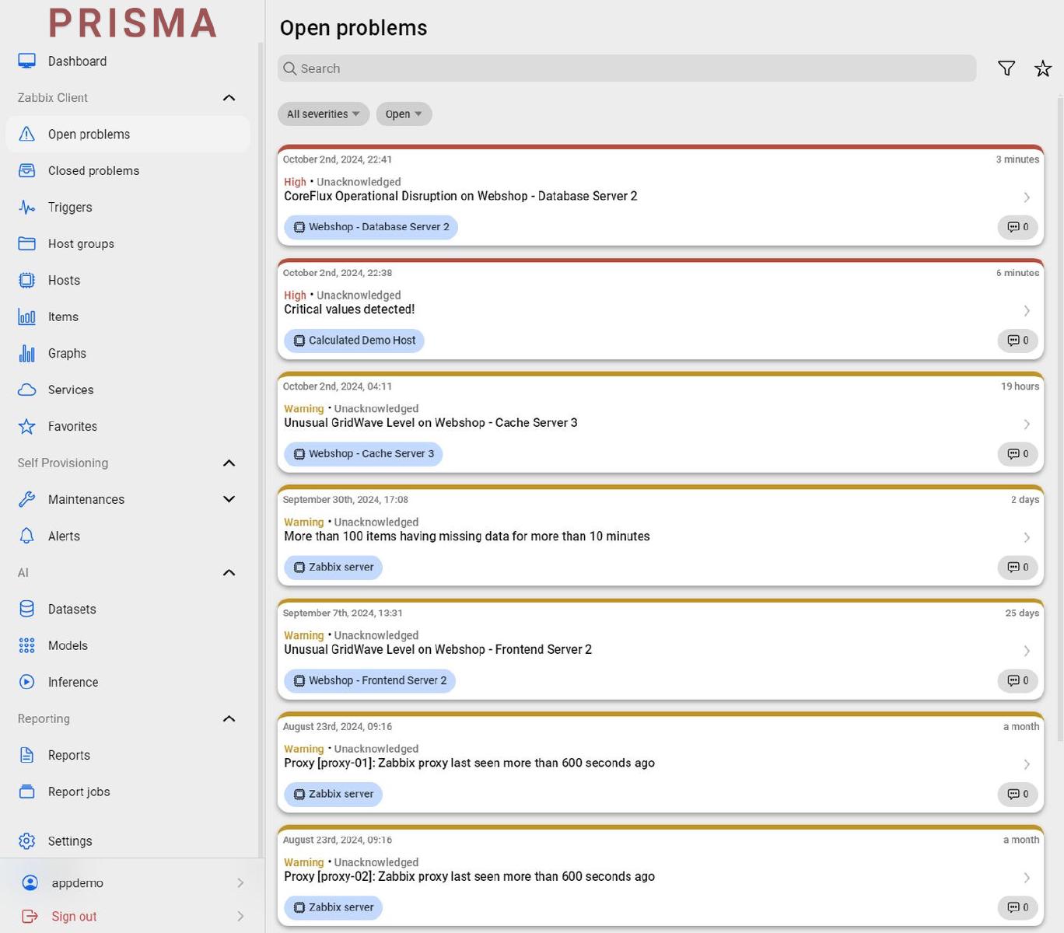The width and height of the screenshot is (1064, 933).
Task: Select the Triggers sidebar icon
Action: pos(26,208)
